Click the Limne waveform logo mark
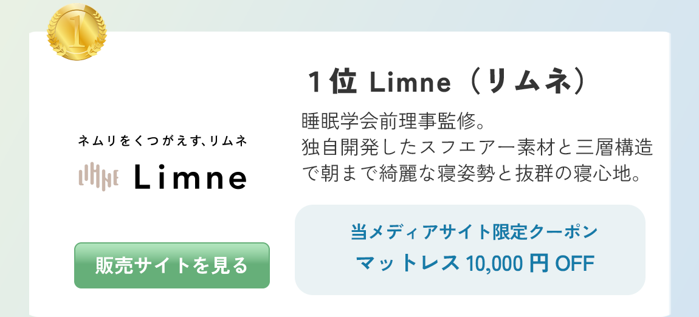 (98, 176)
